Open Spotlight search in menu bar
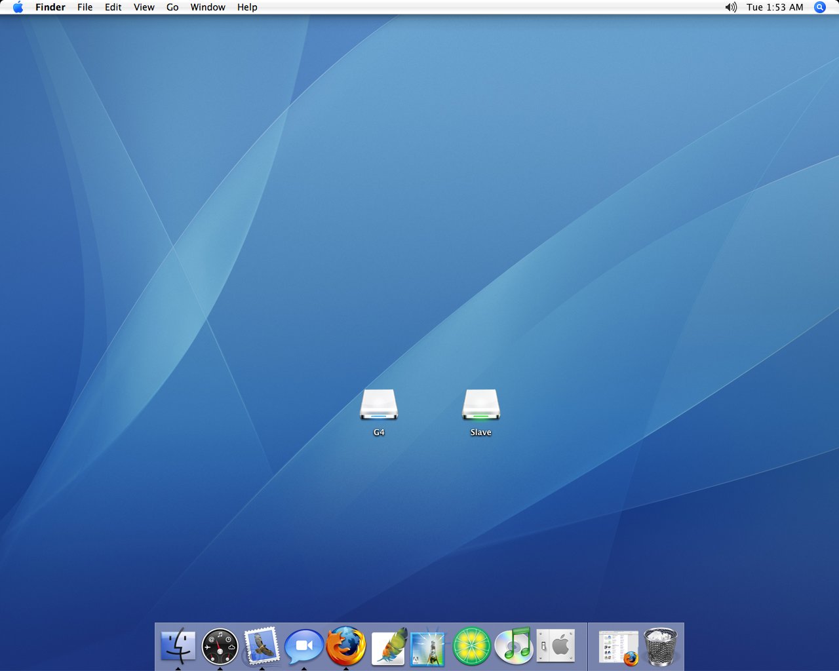 tap(819, 7)
